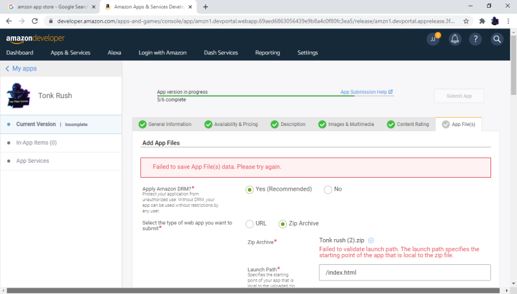517x294 pixels.
Task: Select Yes (Recommended) for Amazon DRM
Action: click(249, 189)
